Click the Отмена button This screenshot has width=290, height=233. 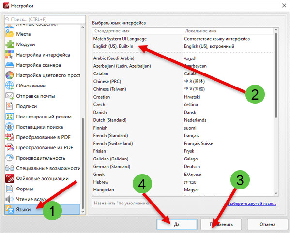(x=267, y=224)
